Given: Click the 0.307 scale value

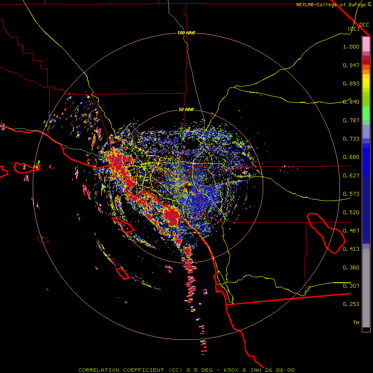Looking at the screenshot, I should [351, 286].
